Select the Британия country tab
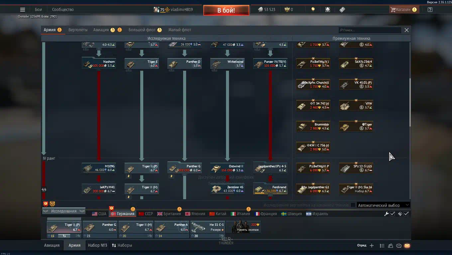This screenshot has width=452, height=255. (169, 214)
